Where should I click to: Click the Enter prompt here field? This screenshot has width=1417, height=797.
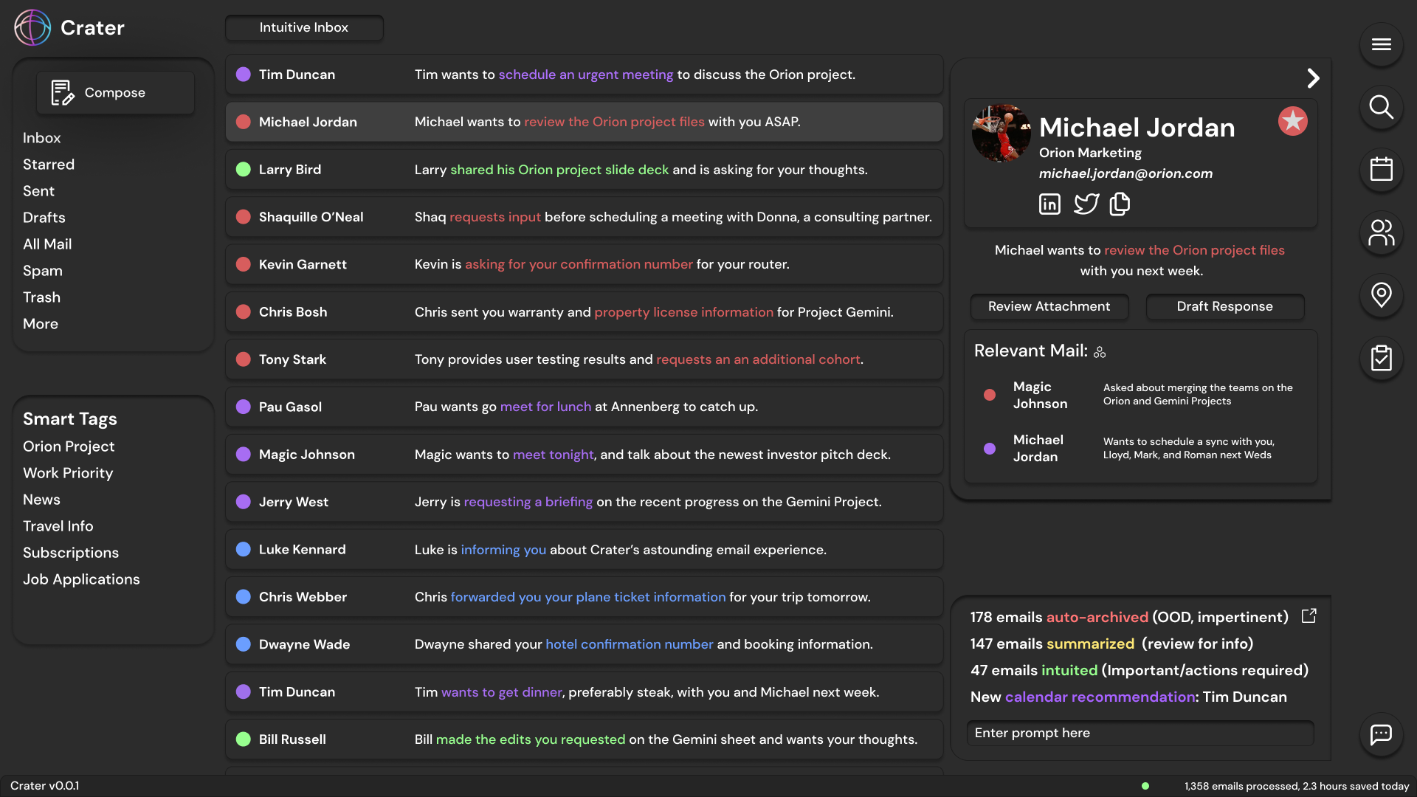pyautogui.click(x=1140, y=733)
